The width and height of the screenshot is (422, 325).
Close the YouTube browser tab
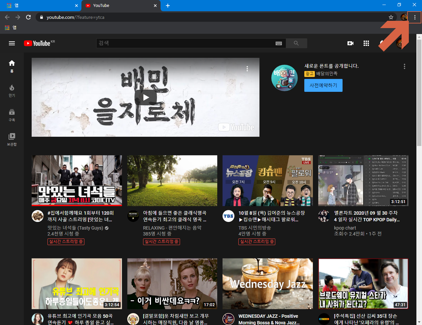155,6
